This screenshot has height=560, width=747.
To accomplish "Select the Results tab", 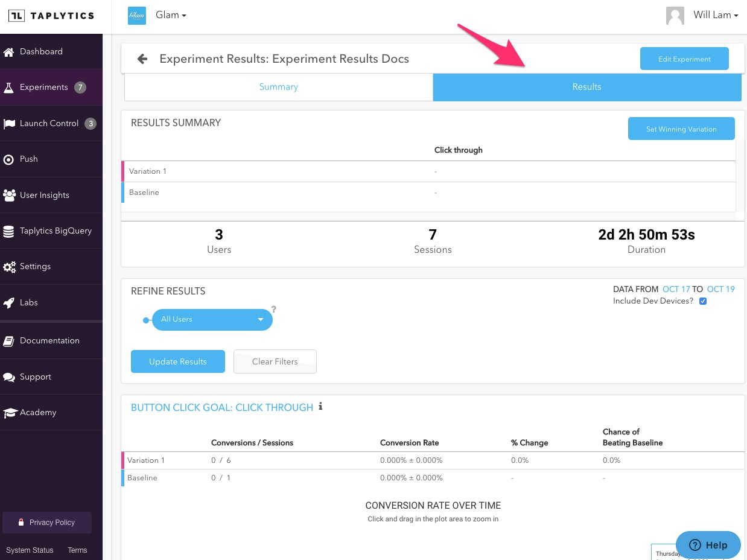I will pyautogui.click(x=587, y=87).
